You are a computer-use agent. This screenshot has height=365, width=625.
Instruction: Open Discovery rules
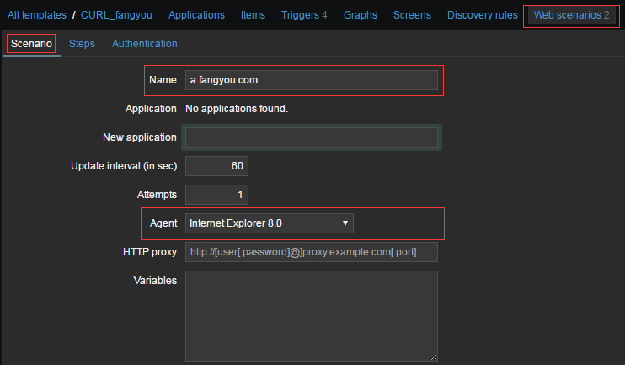coord(483,15)
